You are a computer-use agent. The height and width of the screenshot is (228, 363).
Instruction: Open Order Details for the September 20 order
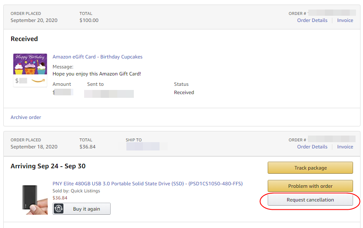point(312,20)
